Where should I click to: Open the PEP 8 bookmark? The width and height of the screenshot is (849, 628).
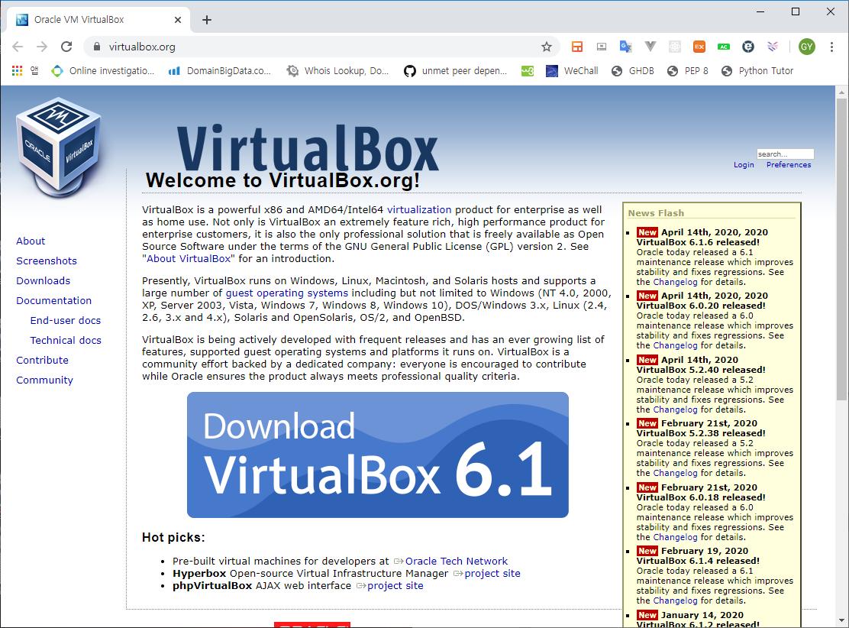tap(688, 71)
